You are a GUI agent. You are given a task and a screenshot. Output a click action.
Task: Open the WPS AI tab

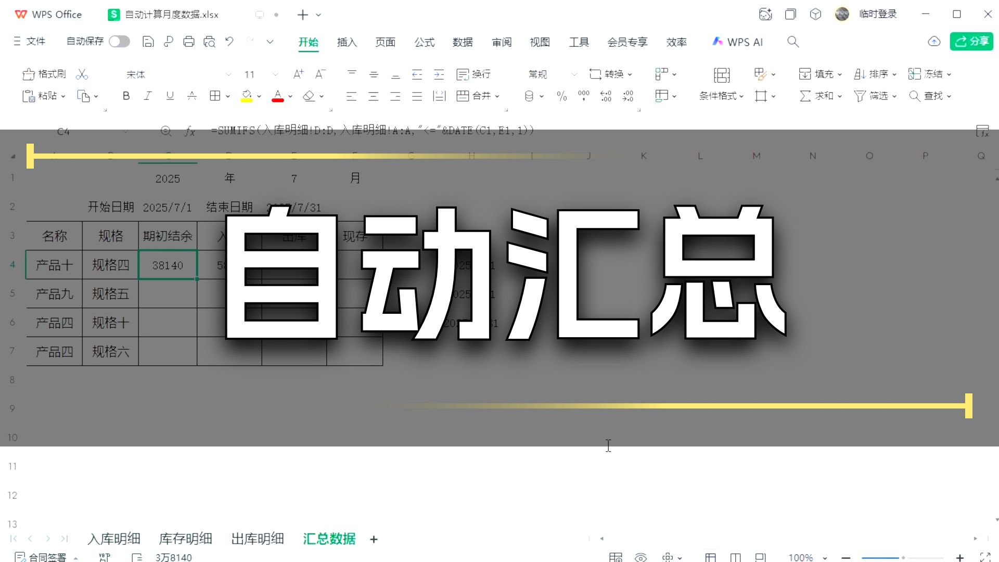737,42
